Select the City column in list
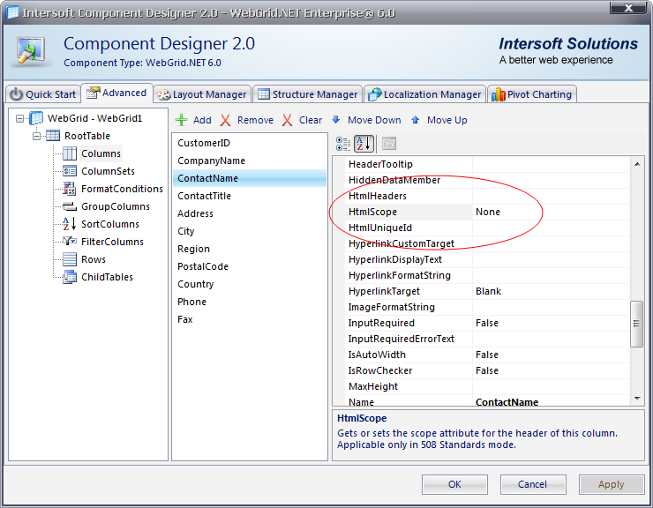This screenshot has height=508, width=653. click(x=250, y=231)
